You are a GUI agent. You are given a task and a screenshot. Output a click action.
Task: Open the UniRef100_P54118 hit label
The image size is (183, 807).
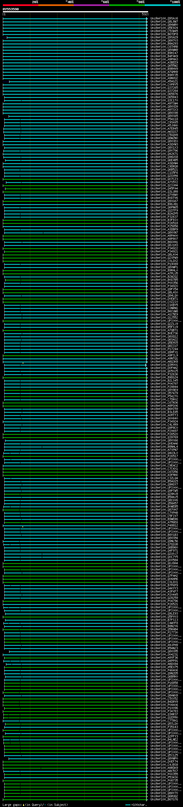pyautogui.click(x=164, y=119)
